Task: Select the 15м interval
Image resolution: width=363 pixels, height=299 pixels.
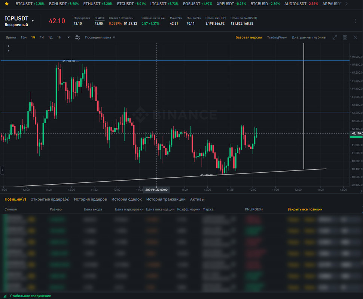Action: pos(24,37)
